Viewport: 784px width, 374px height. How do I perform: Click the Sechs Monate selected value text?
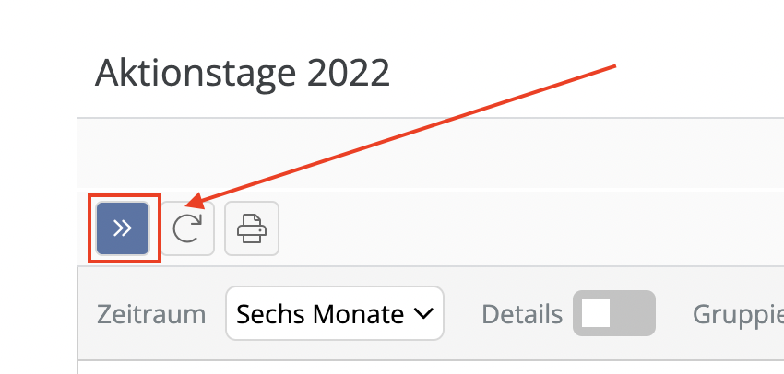click(x=320, y=314)
